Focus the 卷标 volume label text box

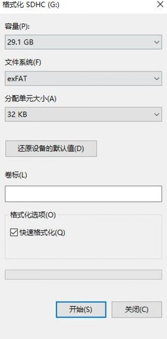pos(83,194)
